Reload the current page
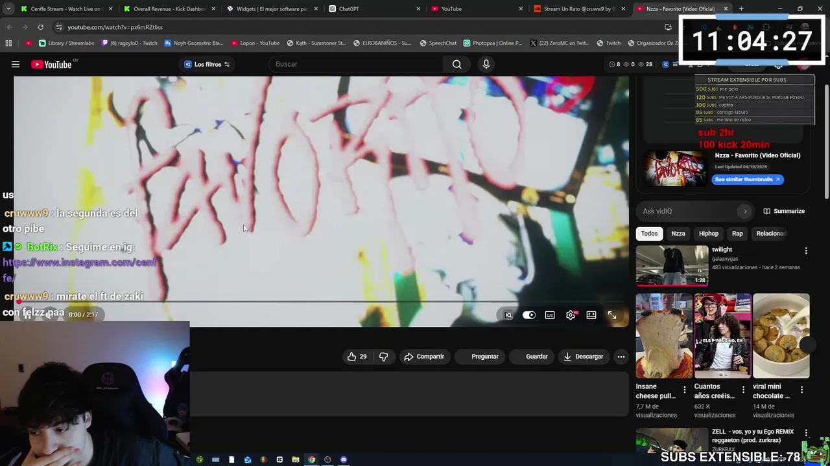830x466 pixels. pos(40,27)
